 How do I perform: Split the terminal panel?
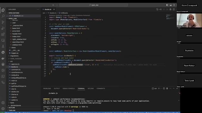(x=164, y=89)
